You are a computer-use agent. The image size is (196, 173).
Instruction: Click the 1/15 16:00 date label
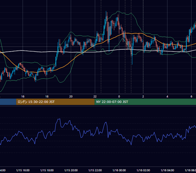point(23,170)
